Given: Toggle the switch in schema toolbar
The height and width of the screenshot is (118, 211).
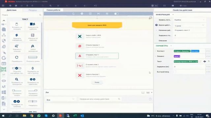Looking at the screenshot, I should (116, 14).
